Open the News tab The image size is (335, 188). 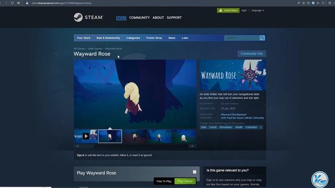(172, 38)
